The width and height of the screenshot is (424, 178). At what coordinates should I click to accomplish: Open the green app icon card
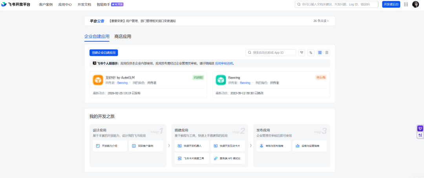click(x=221, y=80)
